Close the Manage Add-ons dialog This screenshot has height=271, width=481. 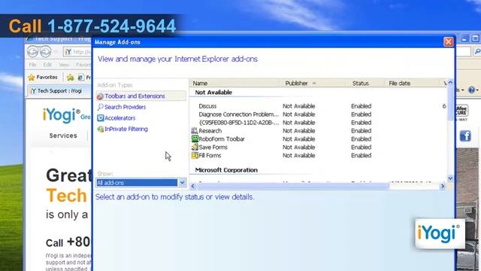tap(448, 42)
